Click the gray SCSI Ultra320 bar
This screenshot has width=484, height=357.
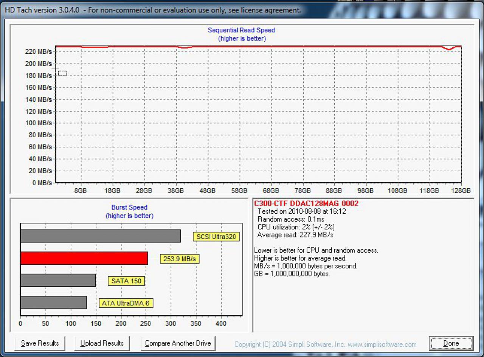tap(101, 236)
